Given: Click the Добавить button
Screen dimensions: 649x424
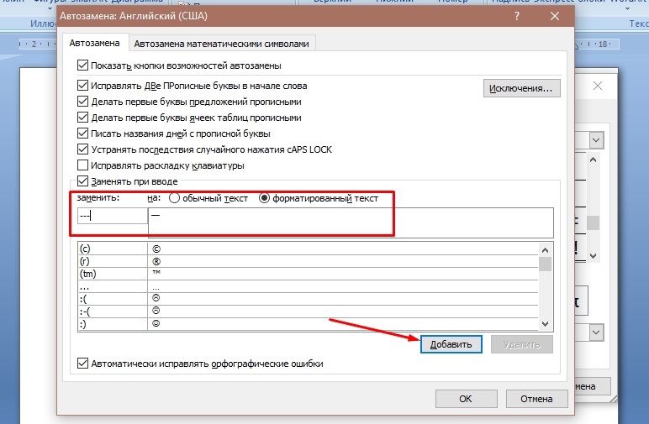Looking at the screenshot, I should (451, 344).
